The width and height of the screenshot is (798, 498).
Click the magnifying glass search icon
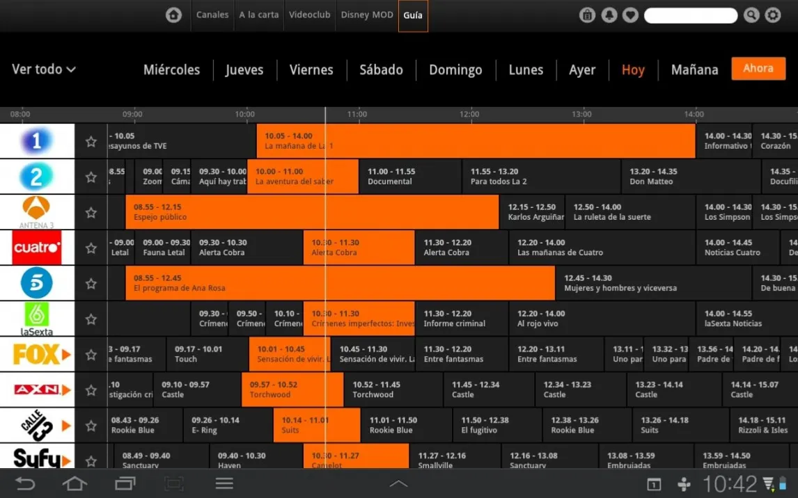[751, 15]
